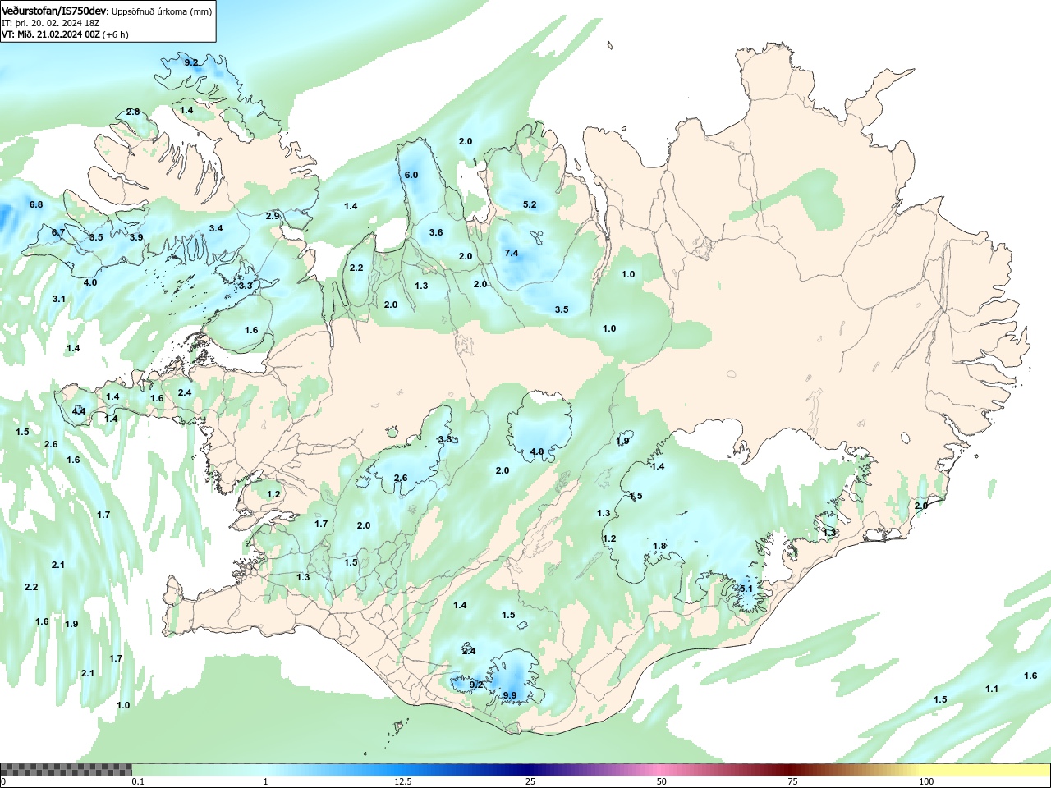Click the 6.7 precipitation value in the Westfjords
Screen dimensions: 1051x788
[58, 232]
